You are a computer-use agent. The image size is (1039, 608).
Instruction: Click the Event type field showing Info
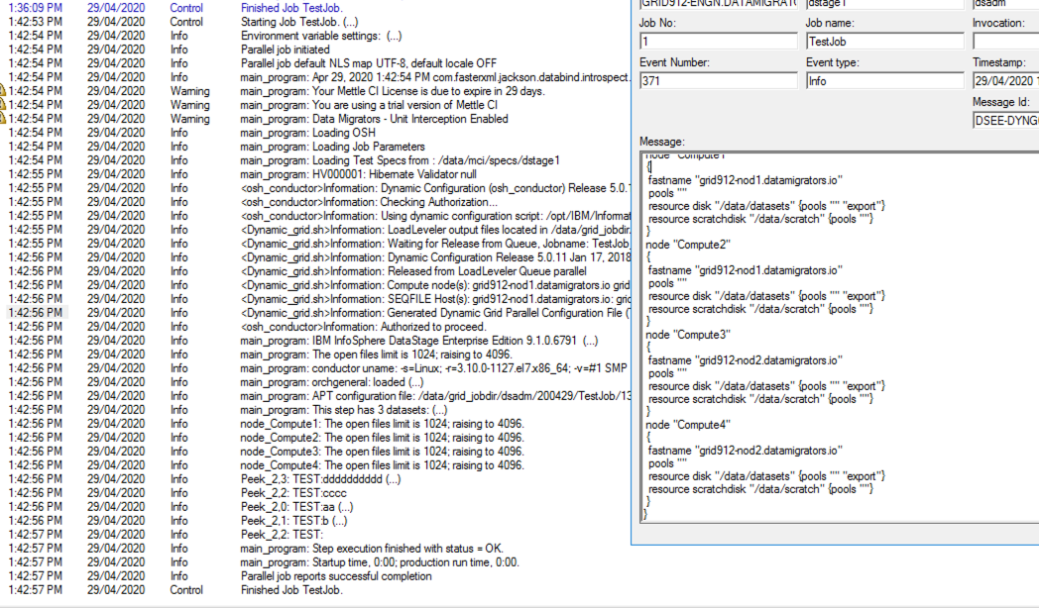[x=883, y=81]
